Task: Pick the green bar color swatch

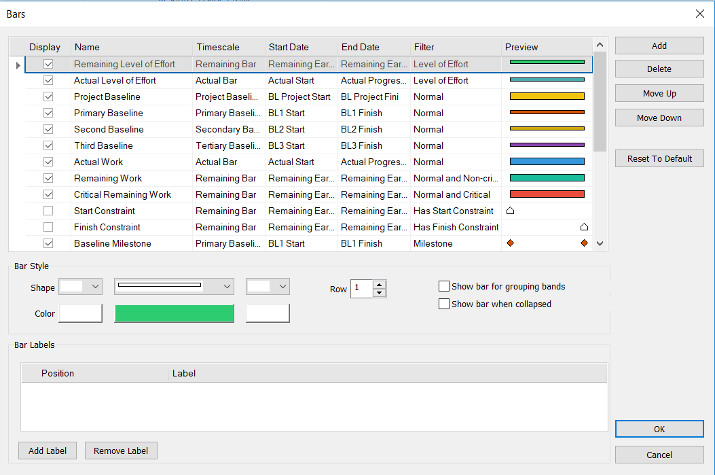Action: 175,313
